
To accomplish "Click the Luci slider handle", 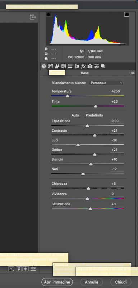I will point(78,145).
